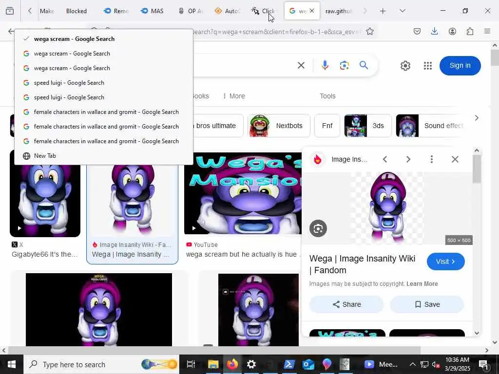Open the Windows Start menu
499x374 pixels.
click(12, 364)
